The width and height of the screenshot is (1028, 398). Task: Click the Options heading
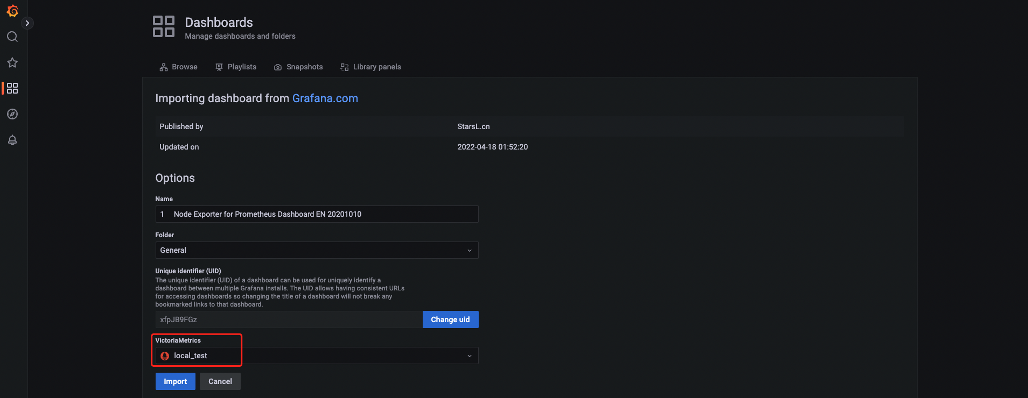(175, 178)
